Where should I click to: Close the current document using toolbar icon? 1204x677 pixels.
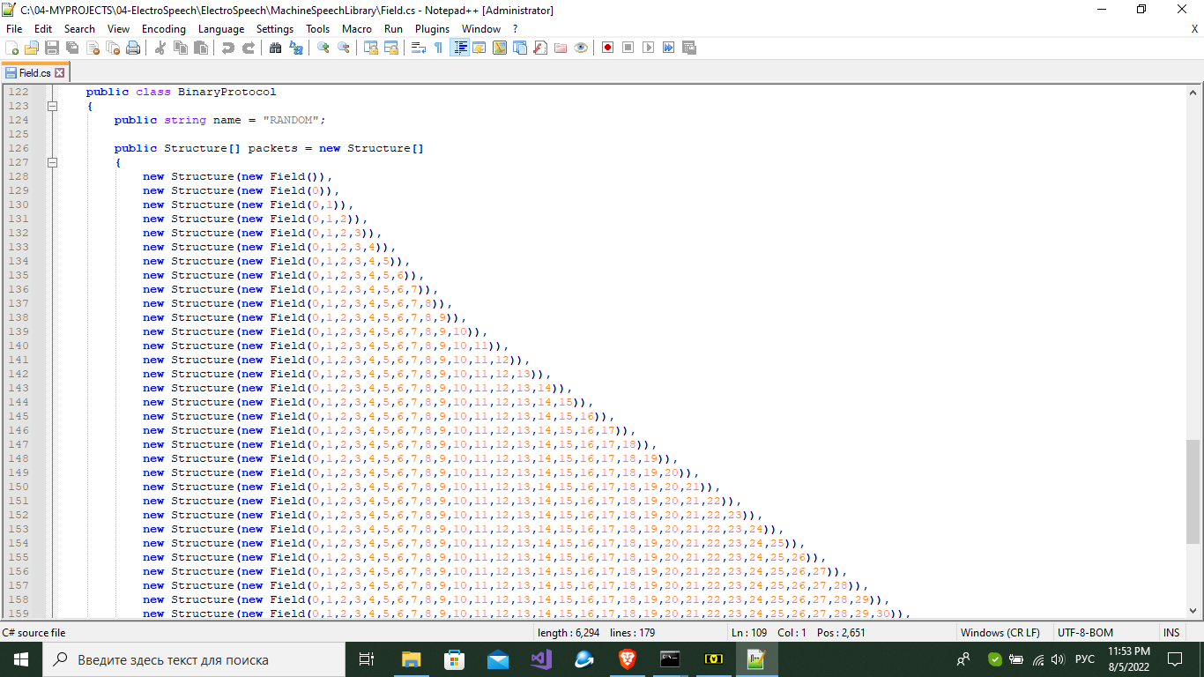[93, 48]
